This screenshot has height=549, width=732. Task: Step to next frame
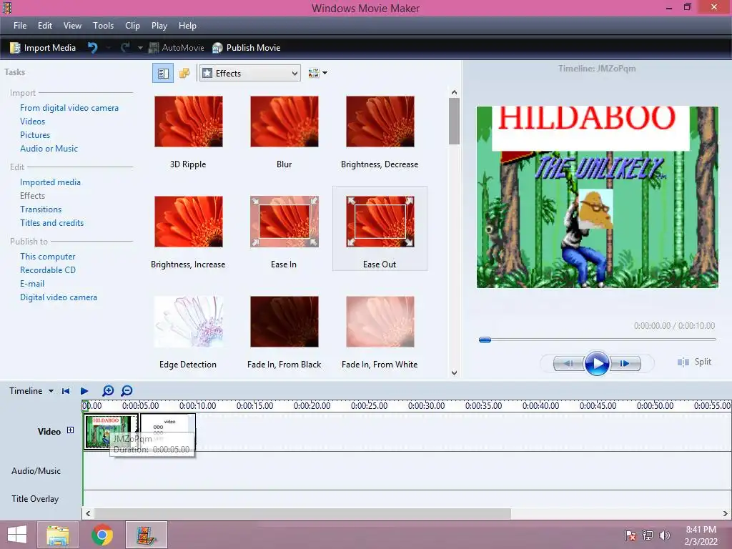point(625,363)
